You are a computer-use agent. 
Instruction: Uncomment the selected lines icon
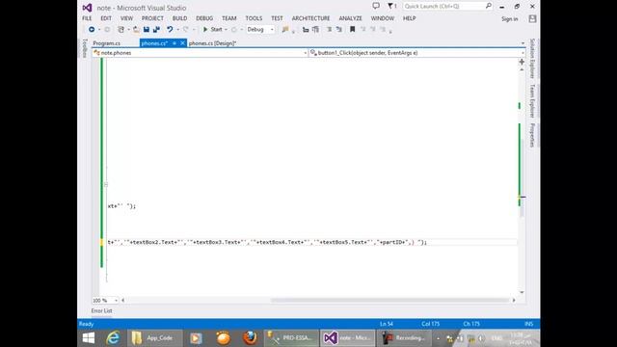338,30
